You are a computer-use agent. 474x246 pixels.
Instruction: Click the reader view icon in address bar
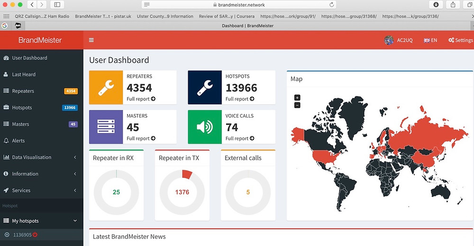pos(146,5)
